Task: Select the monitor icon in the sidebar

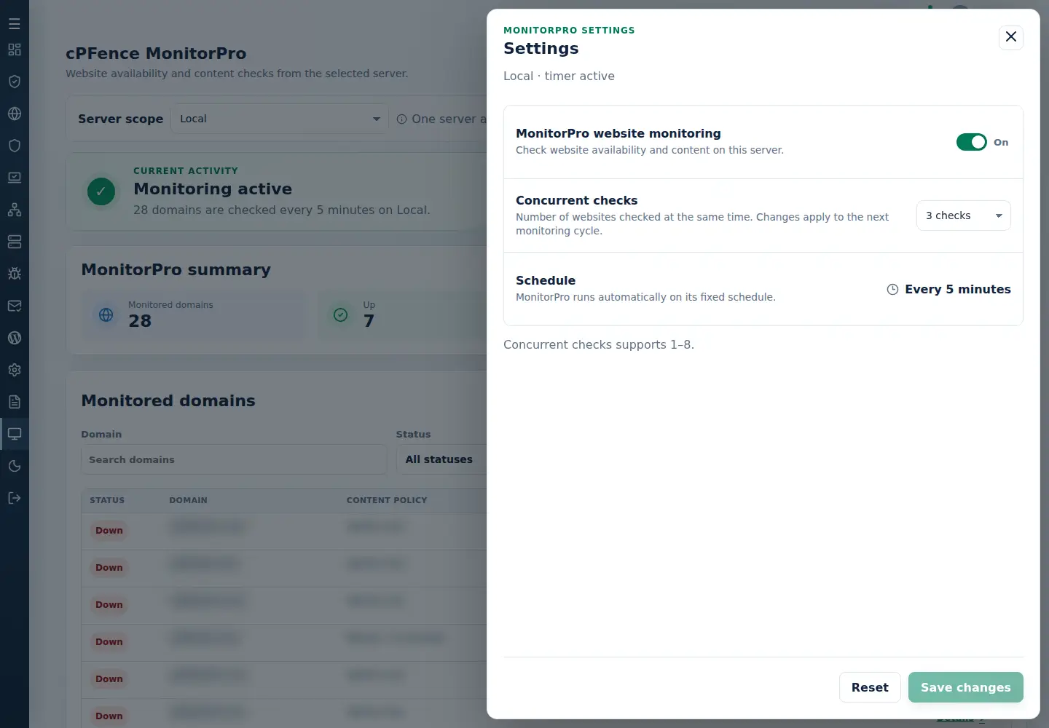Action: (15, 434)
